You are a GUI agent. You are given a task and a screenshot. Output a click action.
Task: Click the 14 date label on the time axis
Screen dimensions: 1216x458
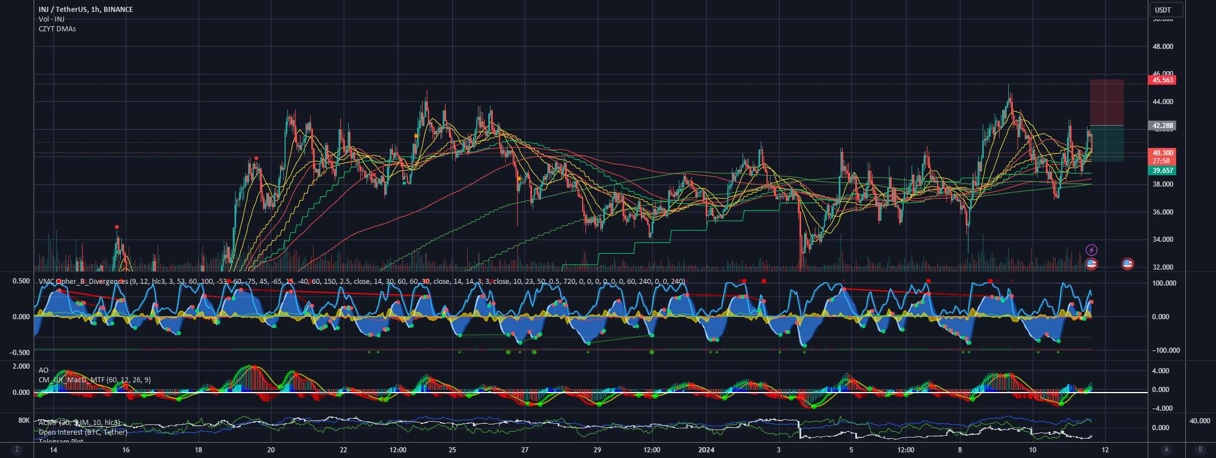coord(53,450)
